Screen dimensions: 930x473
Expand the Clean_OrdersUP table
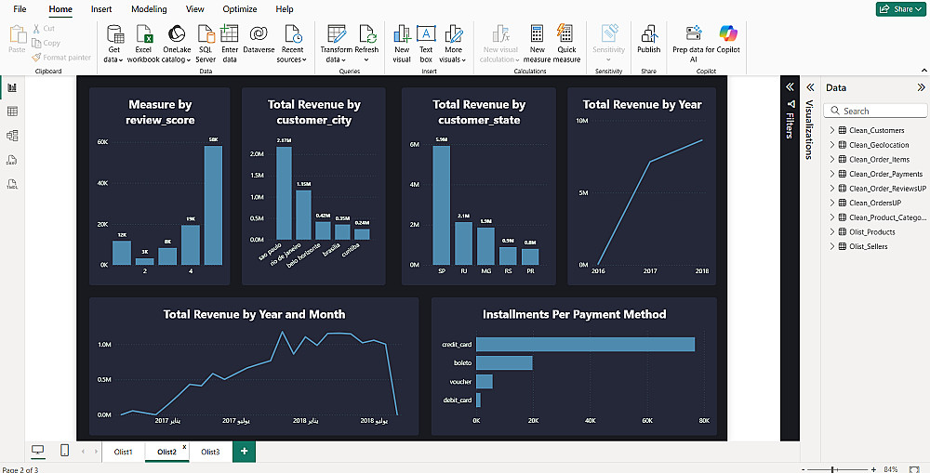tap(831, 203)
